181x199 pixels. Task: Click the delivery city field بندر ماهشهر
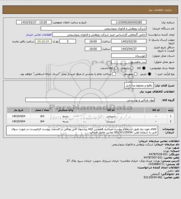tap(129, 62)
